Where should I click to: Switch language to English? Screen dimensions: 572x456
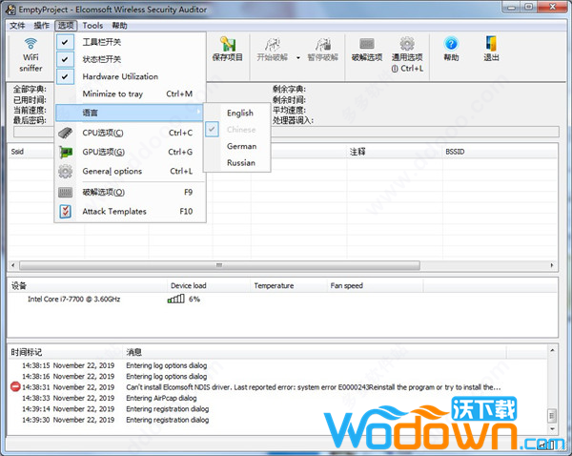(x=237, y=113)
